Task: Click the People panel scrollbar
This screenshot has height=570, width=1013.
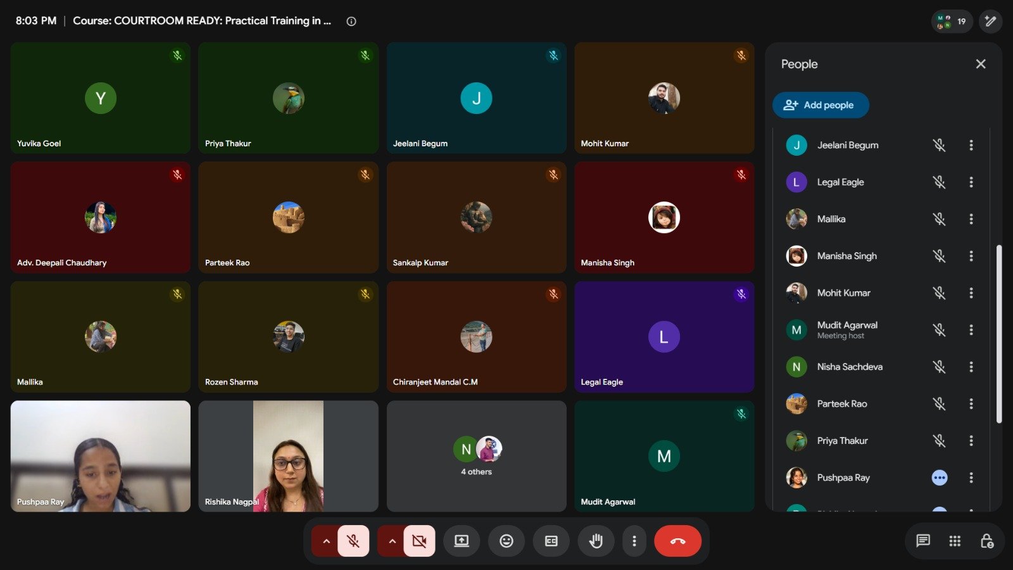Action: click(999, 334)
